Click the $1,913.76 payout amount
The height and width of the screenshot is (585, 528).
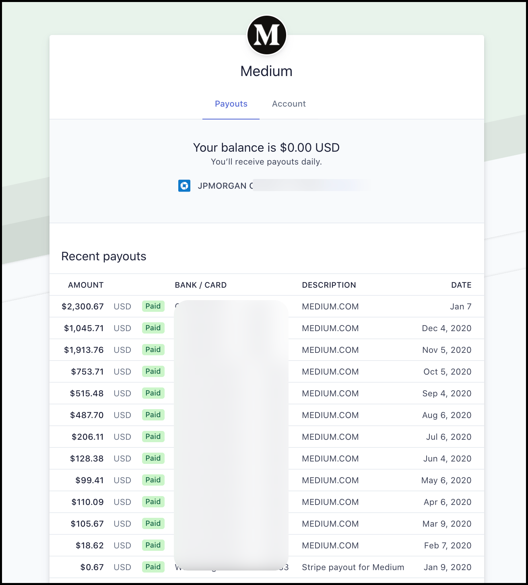(x=84, y=350)
